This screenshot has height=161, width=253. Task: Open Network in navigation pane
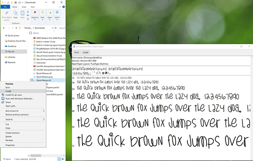[10, 62]
